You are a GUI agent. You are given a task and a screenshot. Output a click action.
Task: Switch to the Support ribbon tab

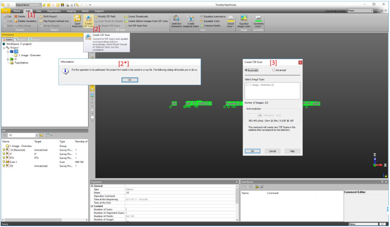(x=99, y=11)
